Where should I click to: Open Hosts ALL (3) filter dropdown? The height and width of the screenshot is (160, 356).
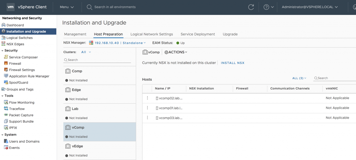point(299,78)
